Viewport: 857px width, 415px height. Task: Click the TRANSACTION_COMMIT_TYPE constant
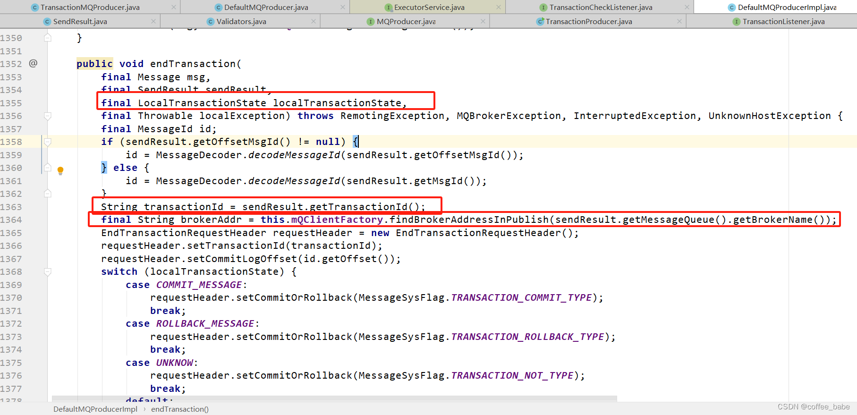[522, 297]
